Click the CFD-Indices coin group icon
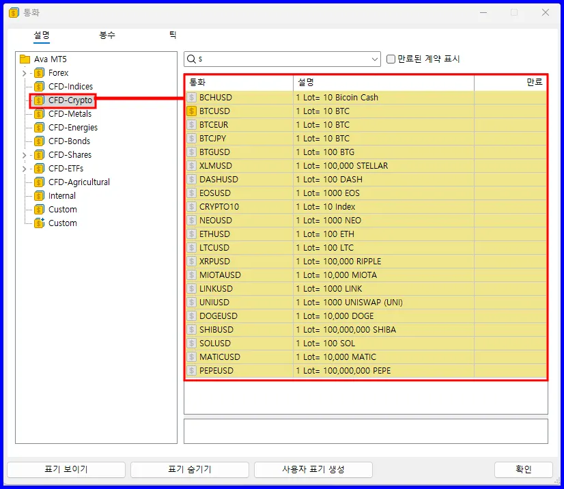The height and width of the screenshot is (489, 564). (39, 86)
